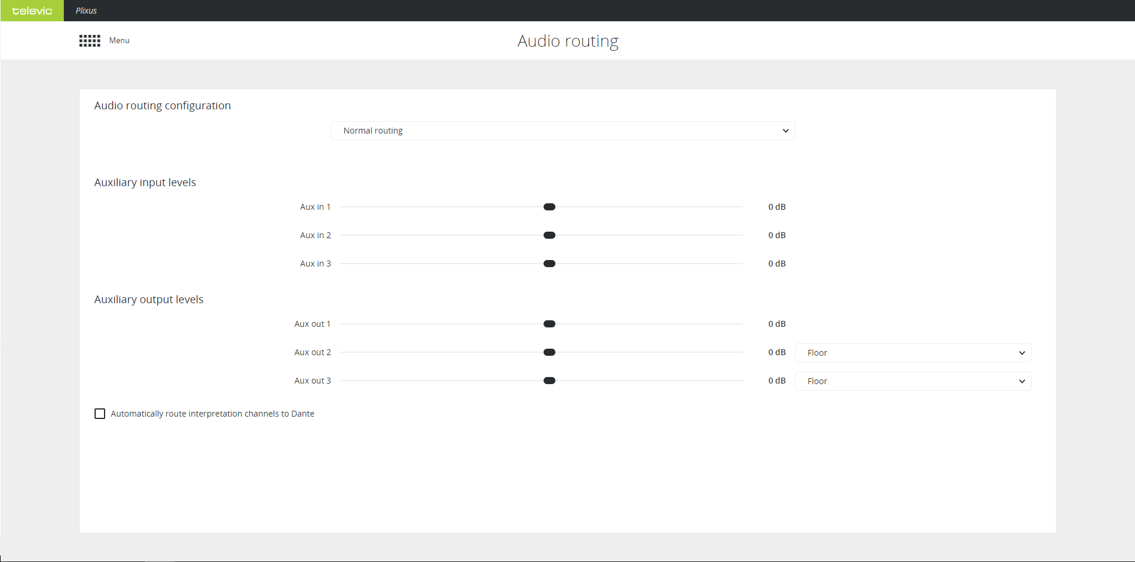Image resolution: width=1135 pixels, height=562 pixels.
Task: Click the Aux in 3 label
Action: point(316,264)
